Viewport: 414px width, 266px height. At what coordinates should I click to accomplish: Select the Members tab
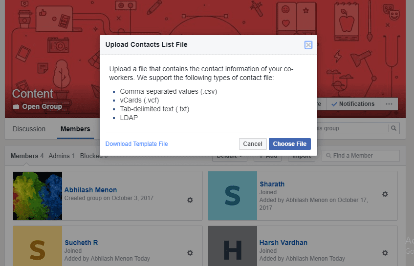(75, 129)
